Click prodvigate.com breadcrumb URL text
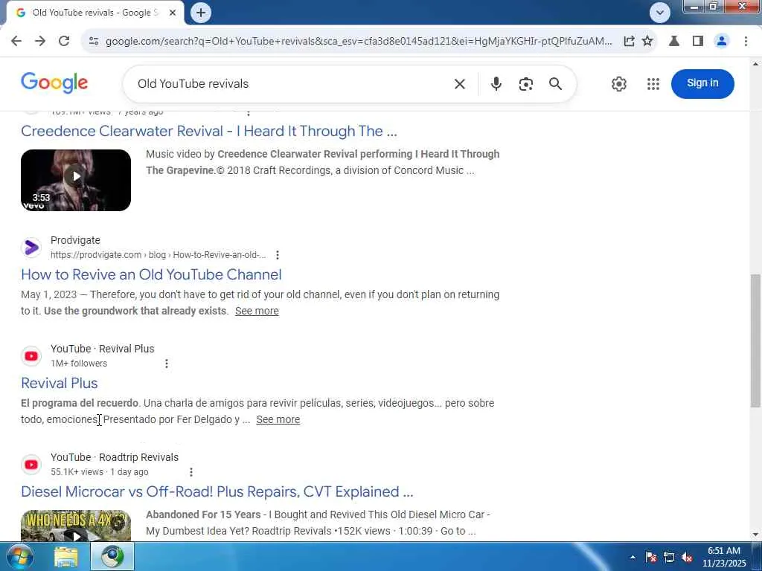 coord(159,255)
